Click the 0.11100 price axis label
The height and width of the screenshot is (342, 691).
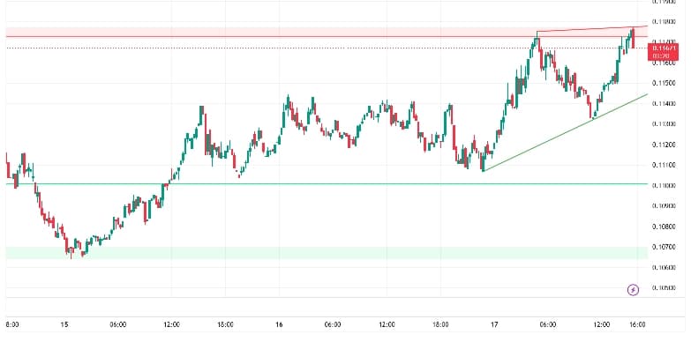(x=664, y=165)
